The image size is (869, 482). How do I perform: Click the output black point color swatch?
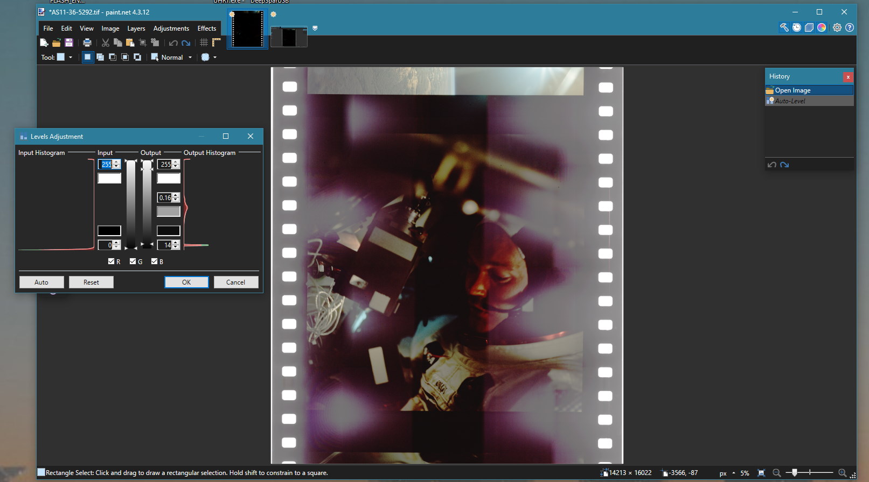coord(169,231)
